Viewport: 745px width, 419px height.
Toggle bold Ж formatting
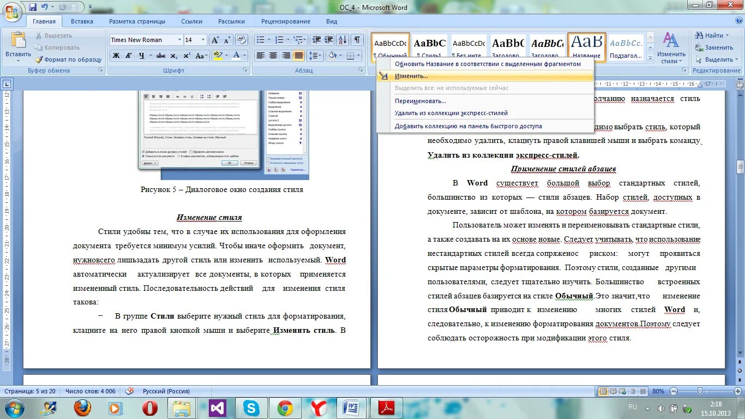(x=116, y=56)
